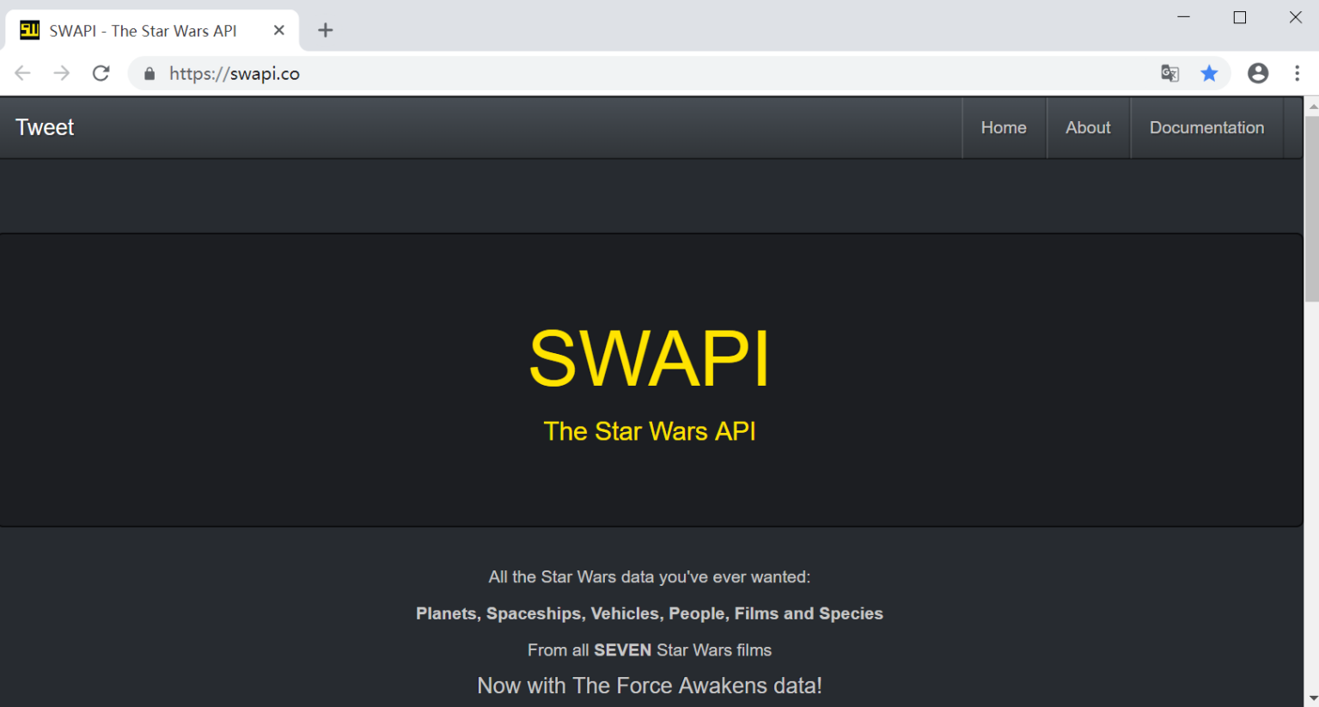Click the browser forward arrow
This screenshot has height=707, width=1319.
(x=62, y=74)
